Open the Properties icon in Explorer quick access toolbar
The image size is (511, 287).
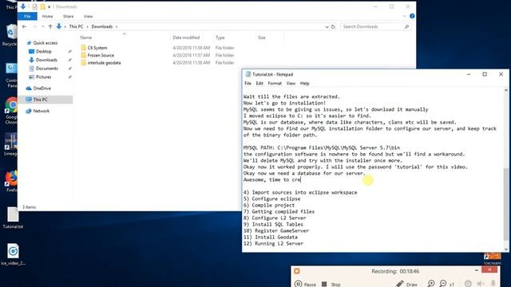[x=34, y=7]
